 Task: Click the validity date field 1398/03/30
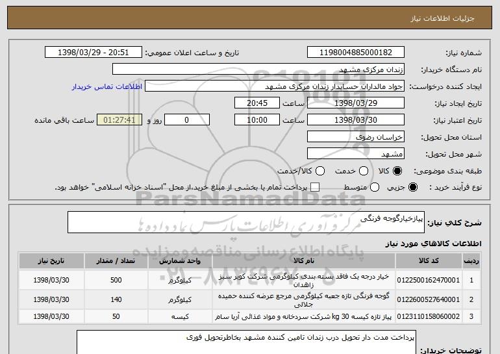(x=356, y=120)
